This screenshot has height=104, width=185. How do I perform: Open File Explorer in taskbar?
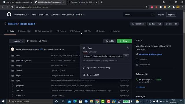[92, 101]
